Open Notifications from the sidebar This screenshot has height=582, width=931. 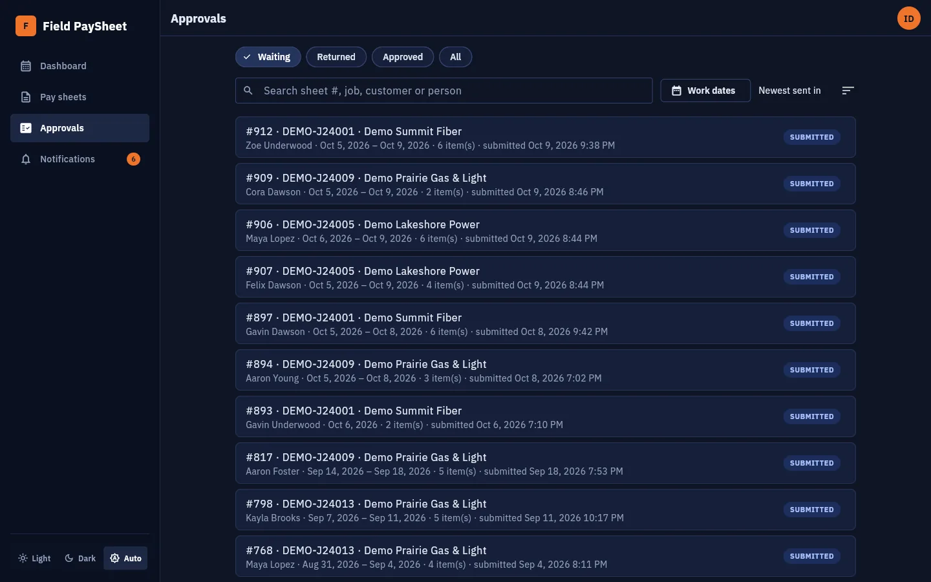click(x=80, y=159)
